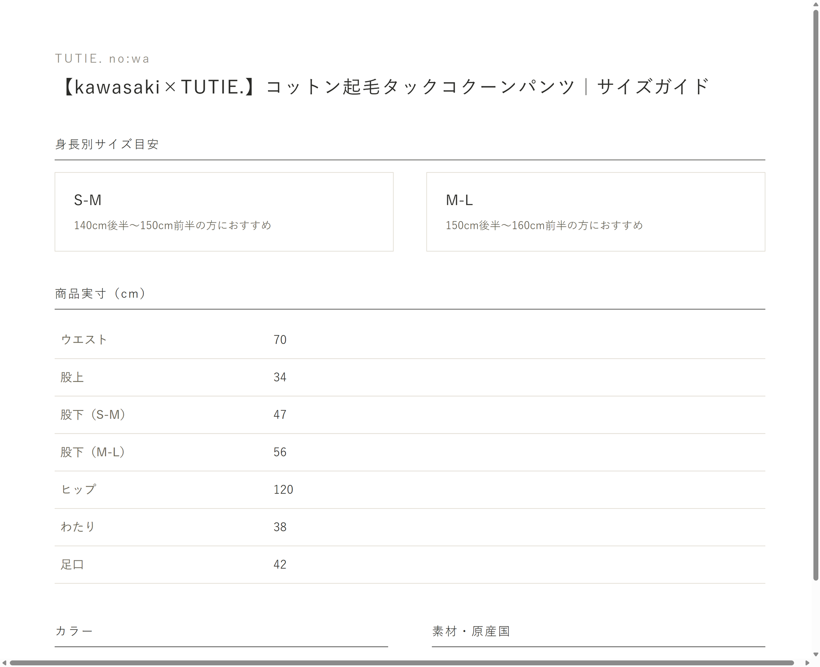Click the 140cm後半〜150cm前半 recommendation text
The height and width of the screenshot is (667, 820).
[x=173, y=225]
